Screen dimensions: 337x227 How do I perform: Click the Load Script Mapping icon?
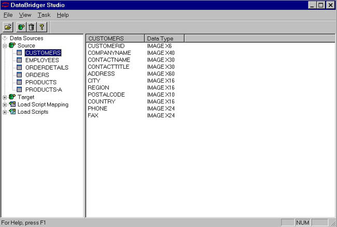point(12,104)
